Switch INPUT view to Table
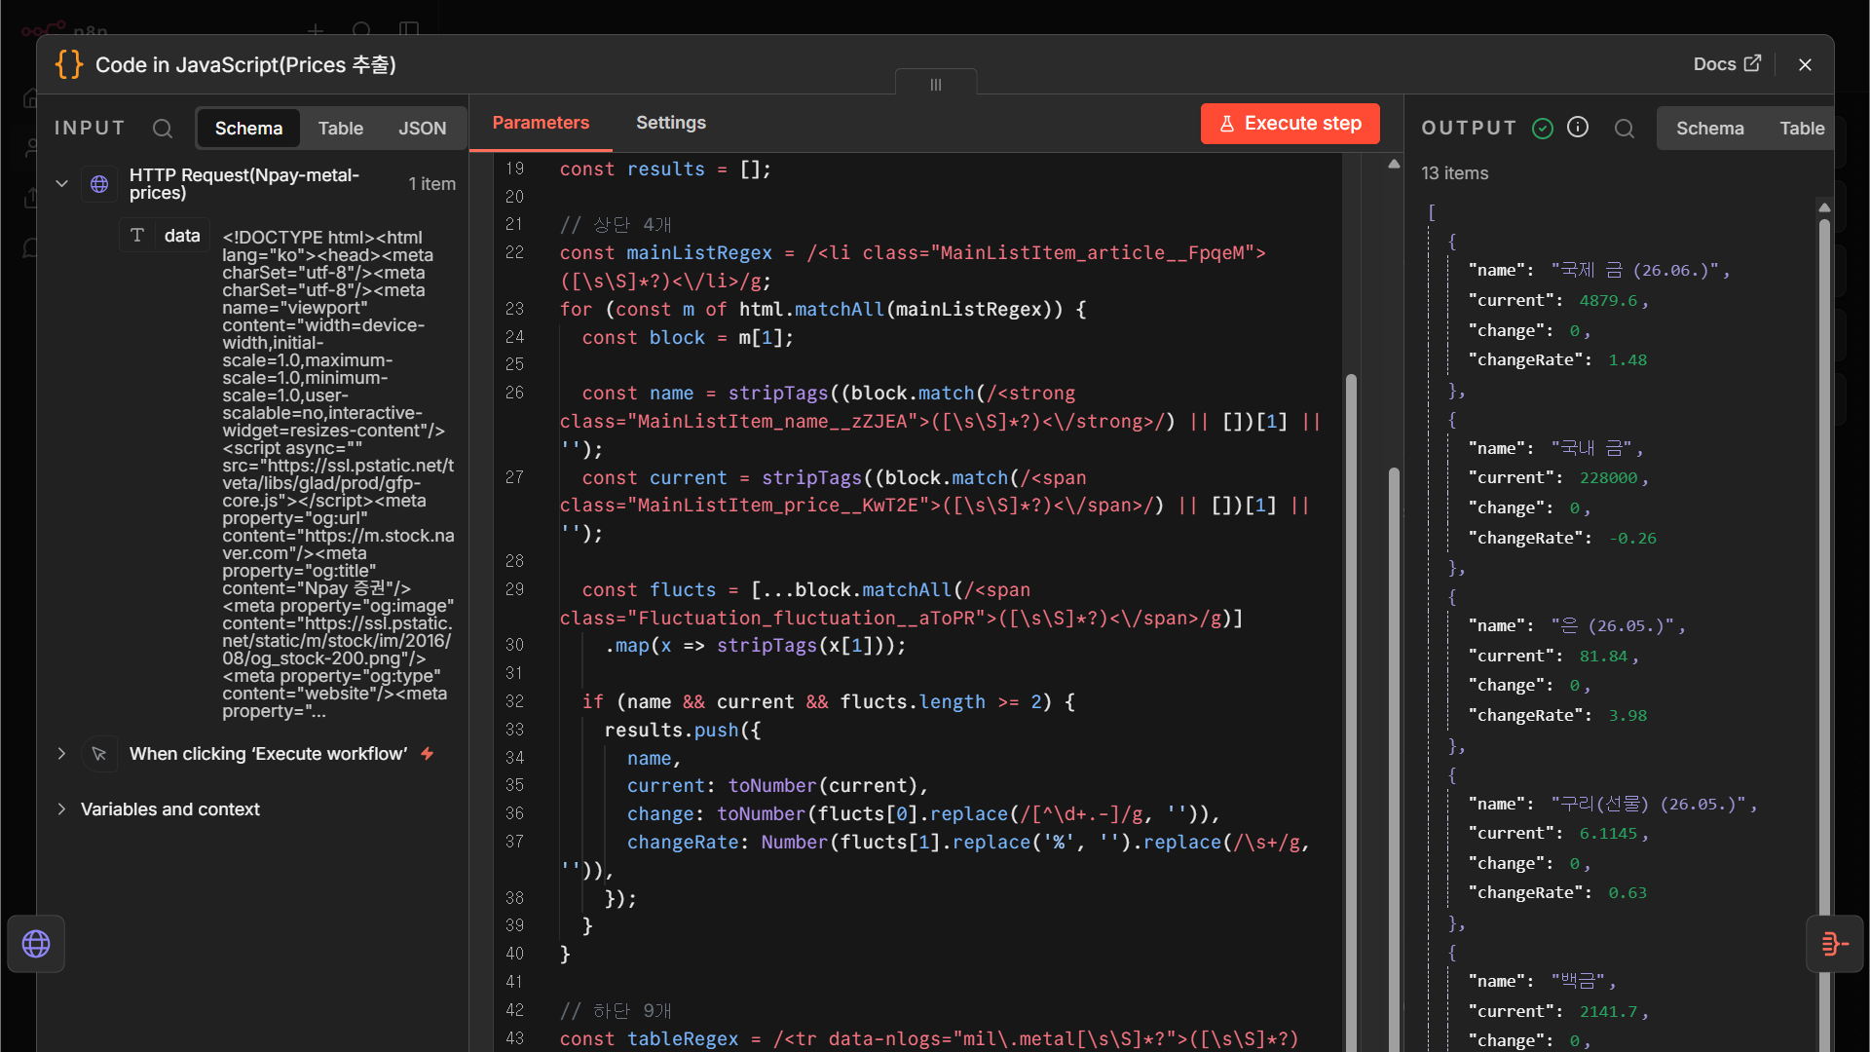The height and width of the screenshot is (1052, 1870). click(x=340, y=129)
